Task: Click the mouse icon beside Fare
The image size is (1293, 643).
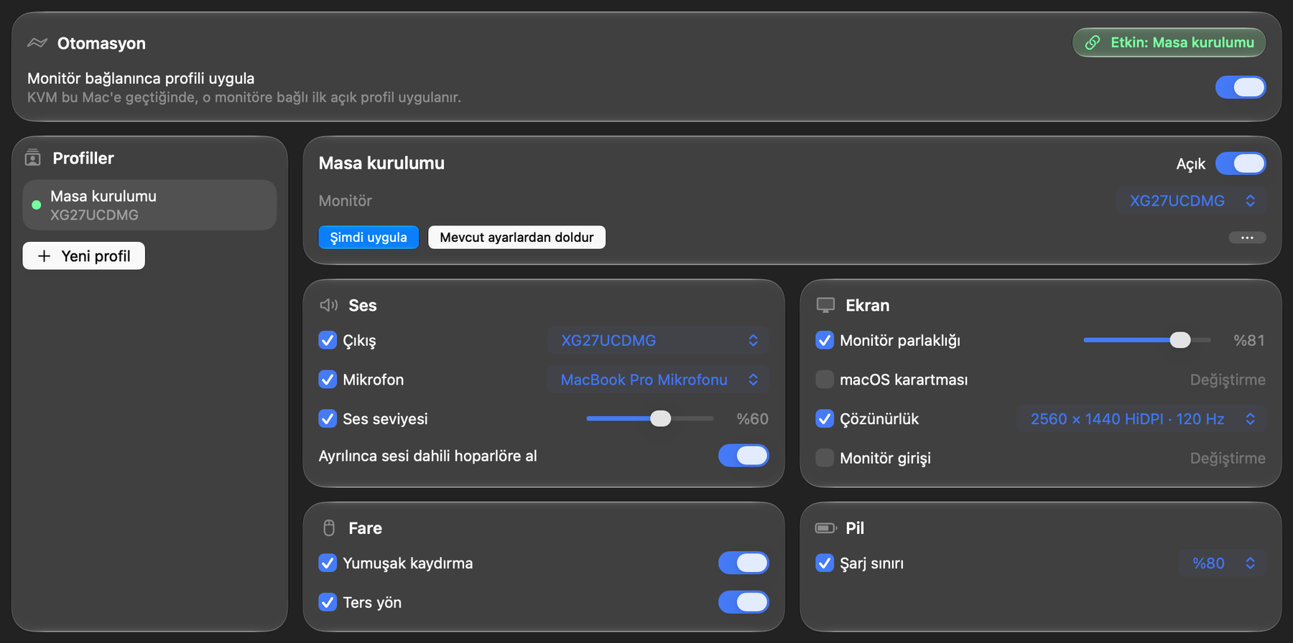Action: [x=329, y=528]
